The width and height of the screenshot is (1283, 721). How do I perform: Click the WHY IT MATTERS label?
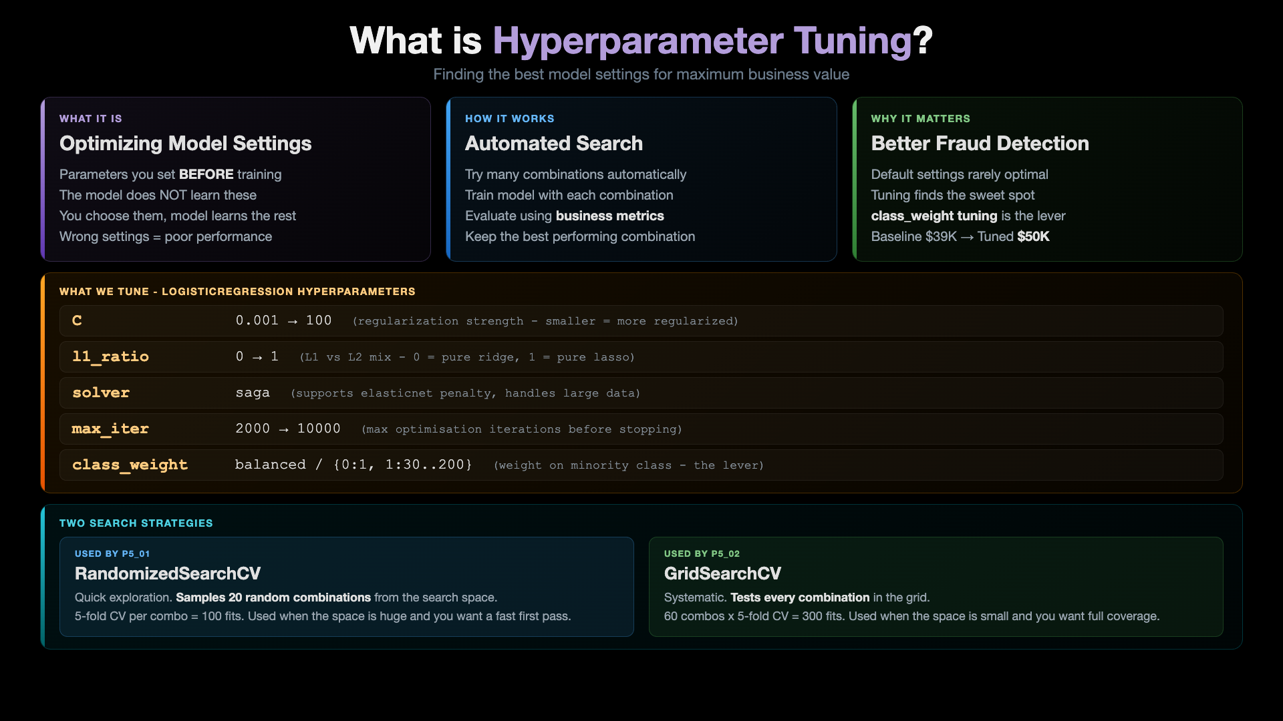(921, 119)
